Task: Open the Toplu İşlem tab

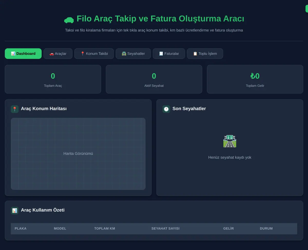Action: click(x=205, y=54)
